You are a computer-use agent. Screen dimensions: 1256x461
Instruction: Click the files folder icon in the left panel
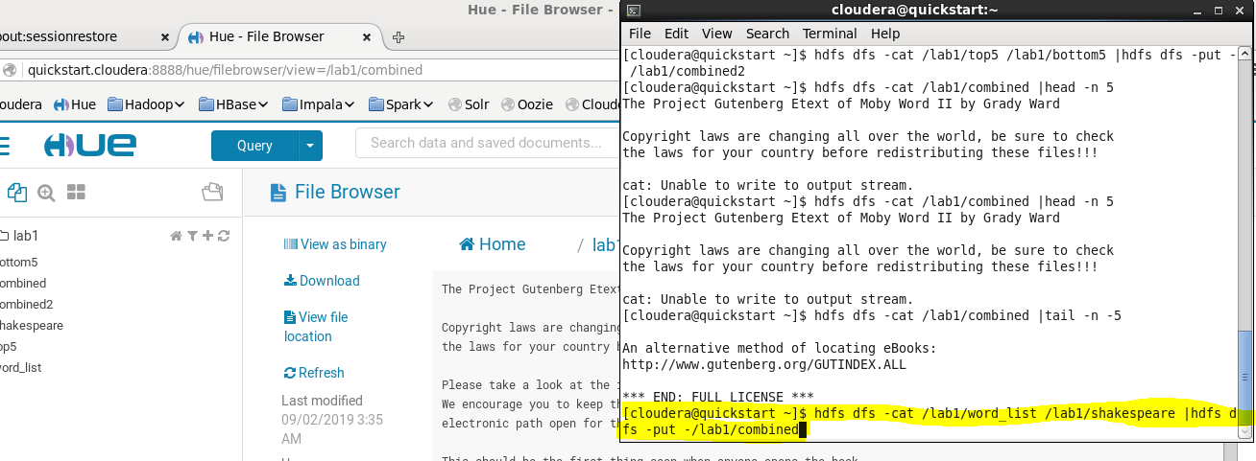212,193
